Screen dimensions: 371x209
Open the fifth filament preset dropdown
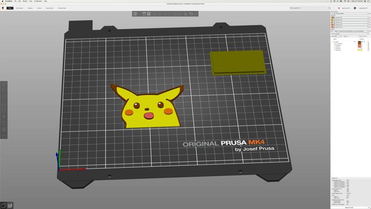click(x=351, y=27)
